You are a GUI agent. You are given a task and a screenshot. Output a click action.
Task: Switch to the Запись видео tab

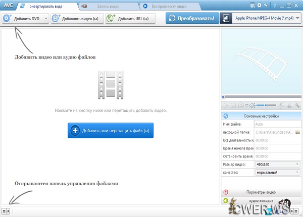(108, 7)
